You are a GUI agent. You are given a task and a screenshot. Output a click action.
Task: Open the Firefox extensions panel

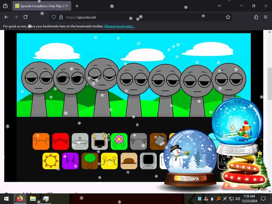click(x=256, y=17)
